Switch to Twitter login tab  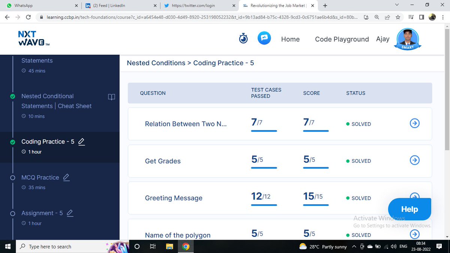click(x=199, y=6)
